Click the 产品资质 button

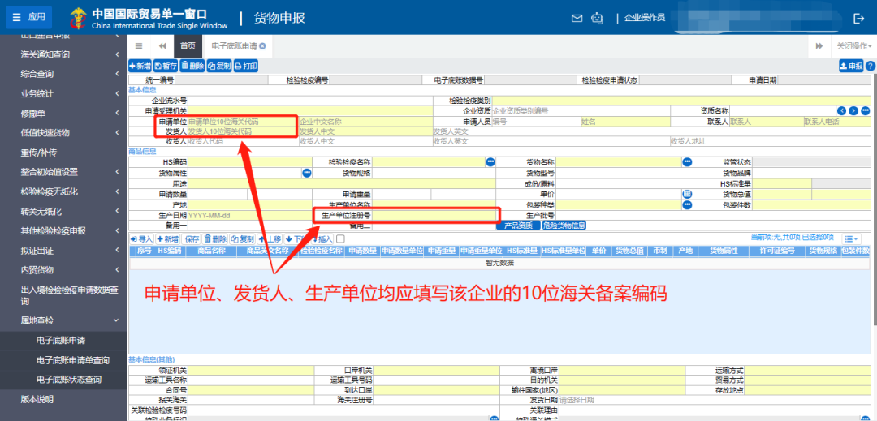point(517,226)
